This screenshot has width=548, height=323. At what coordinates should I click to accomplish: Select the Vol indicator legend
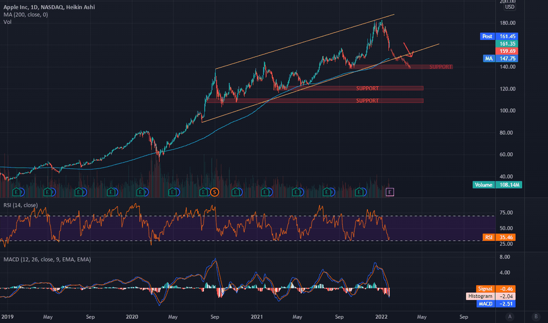7,22
